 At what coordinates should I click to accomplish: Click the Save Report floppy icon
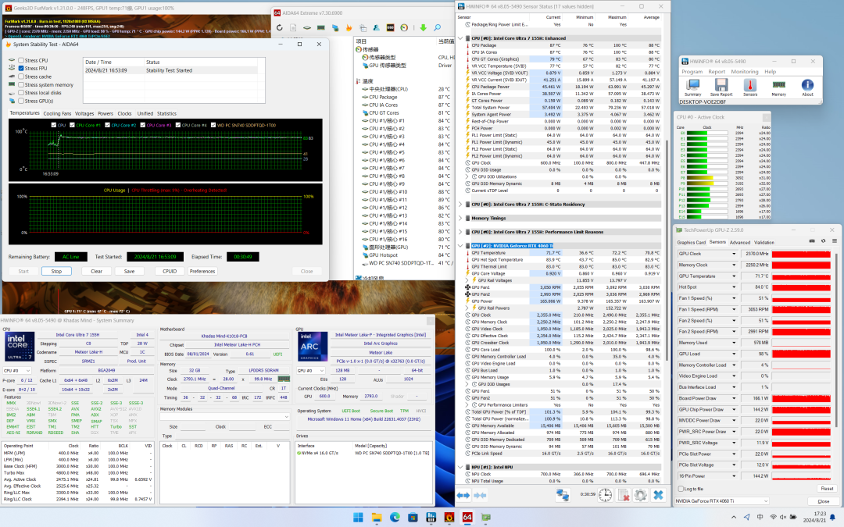pyautogui.click(x=721, y=85)
